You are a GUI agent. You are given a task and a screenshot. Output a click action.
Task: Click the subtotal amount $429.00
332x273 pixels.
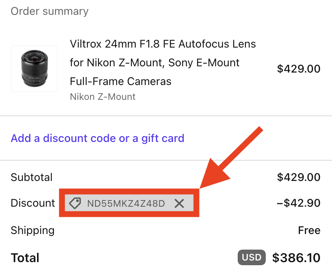click(x=298, y=177)
